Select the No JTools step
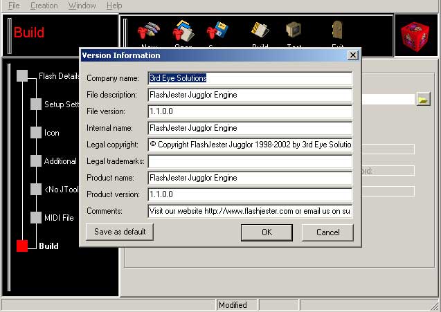Image resolution: width=441 pixels, height=312 pixels. [36, 189]
